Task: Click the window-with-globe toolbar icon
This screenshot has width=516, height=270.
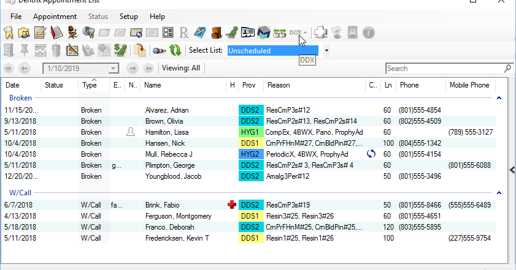Action: pyautogui.click(x=136, y=32)
